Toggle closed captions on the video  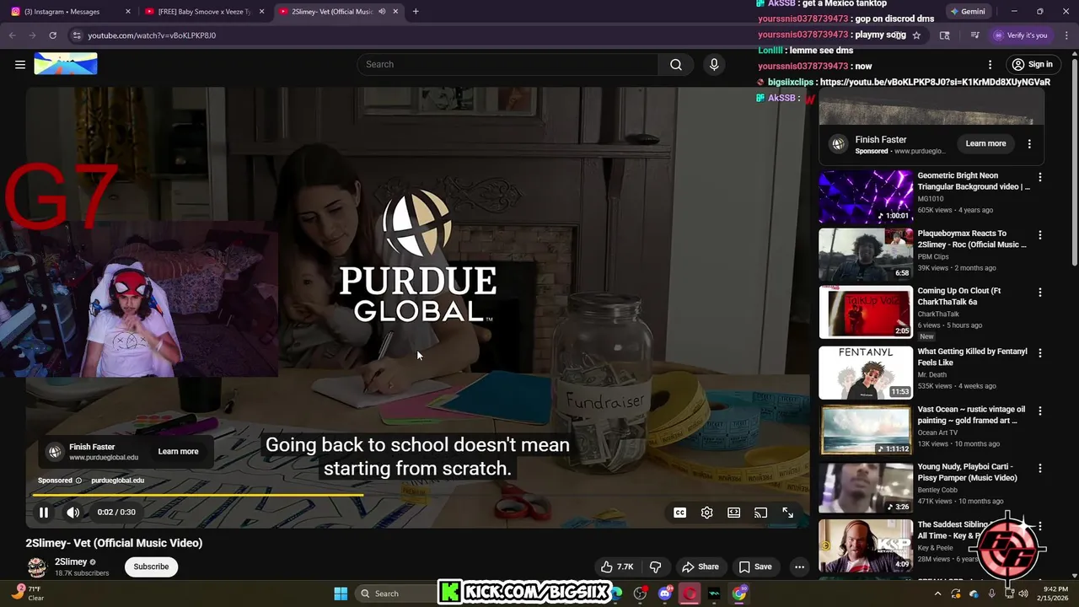tap(679, 513)
